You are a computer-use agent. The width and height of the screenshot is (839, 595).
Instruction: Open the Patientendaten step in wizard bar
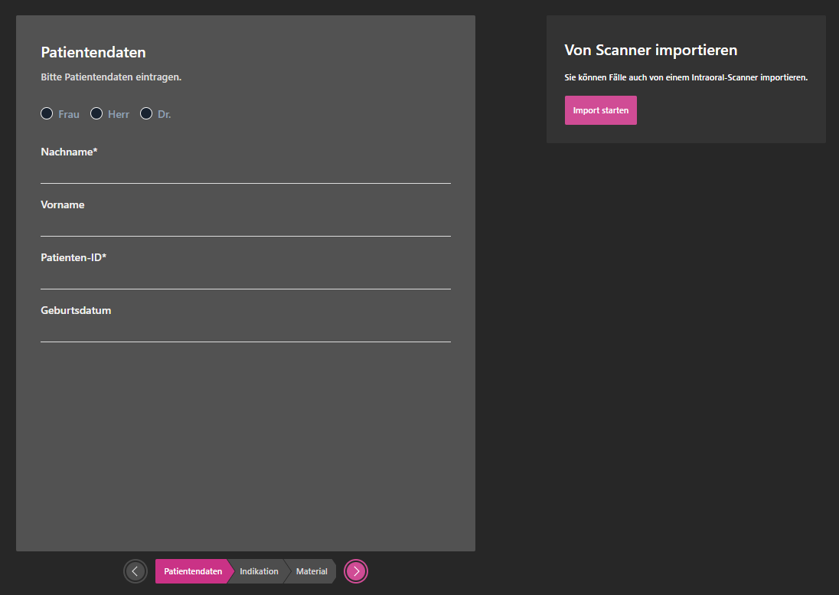193,571
